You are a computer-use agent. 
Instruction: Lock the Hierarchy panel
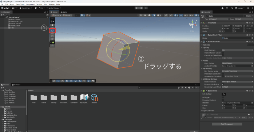pos(45,12)
